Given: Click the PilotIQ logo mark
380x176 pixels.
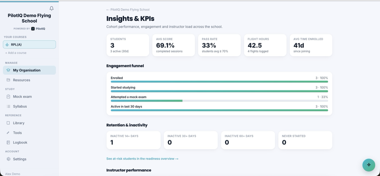Looking at the screenshot, I should [x=33, y=29].
